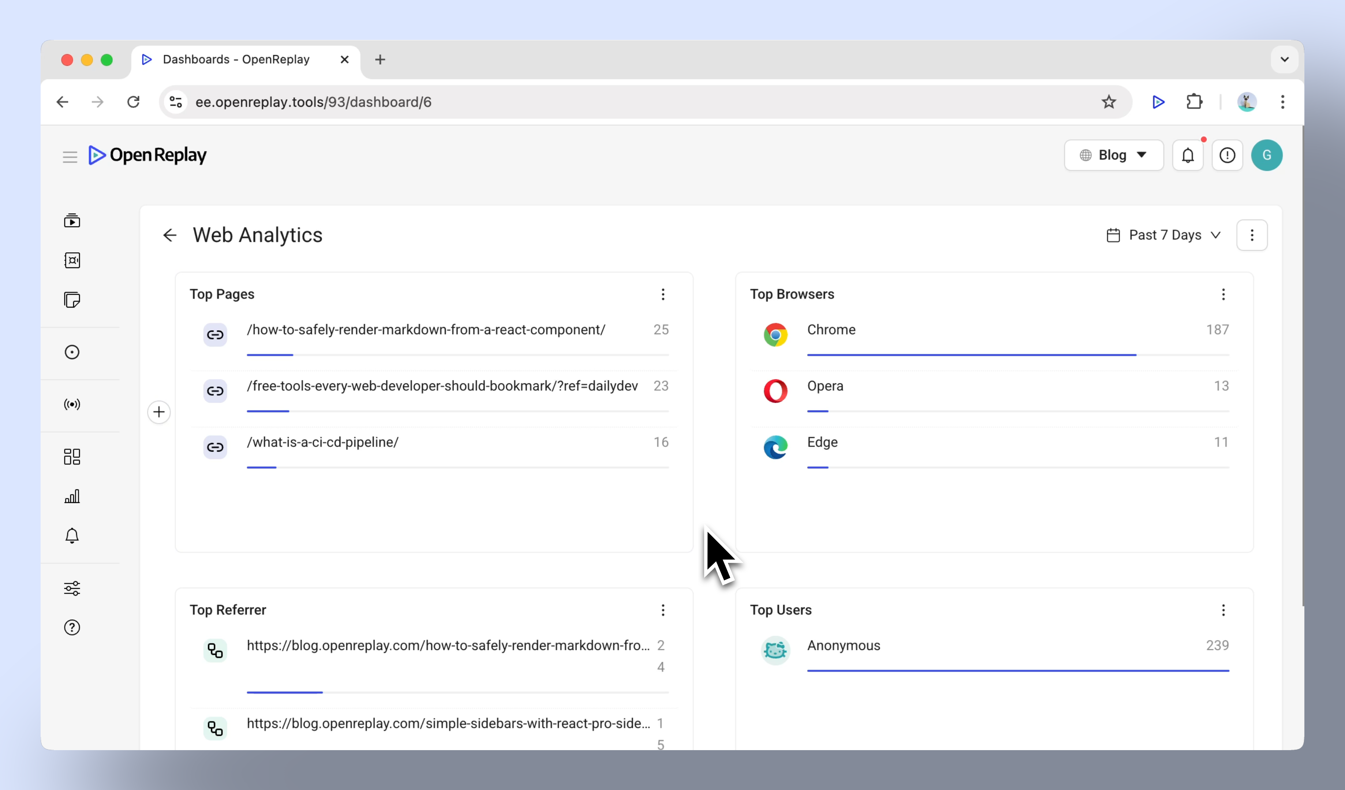Click the alert info circle icon in header
The width and height of the screenshot is (1345, 790).
(x=1227, y=155)
